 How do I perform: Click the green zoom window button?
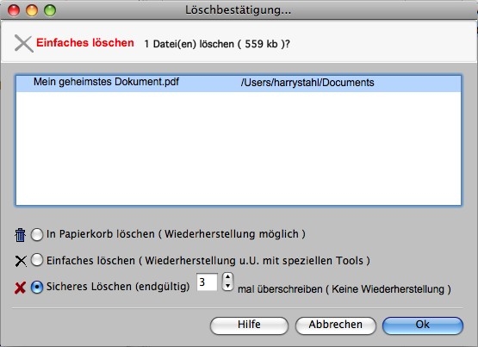pyautogui.click(x=50, y=10)
